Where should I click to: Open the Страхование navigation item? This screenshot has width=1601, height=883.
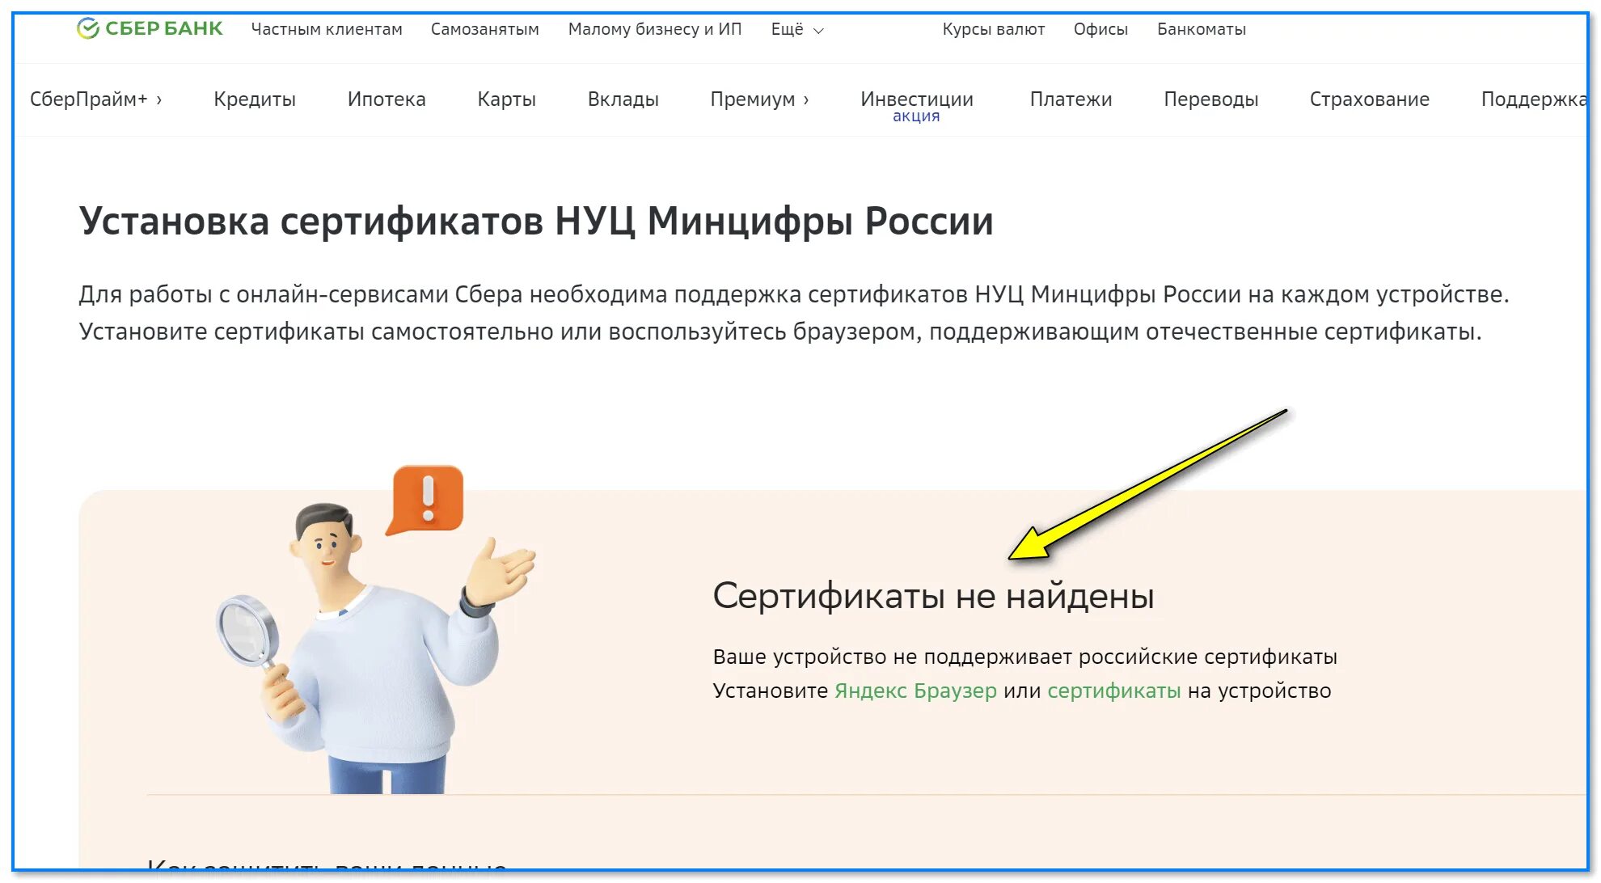(1370, 99)
